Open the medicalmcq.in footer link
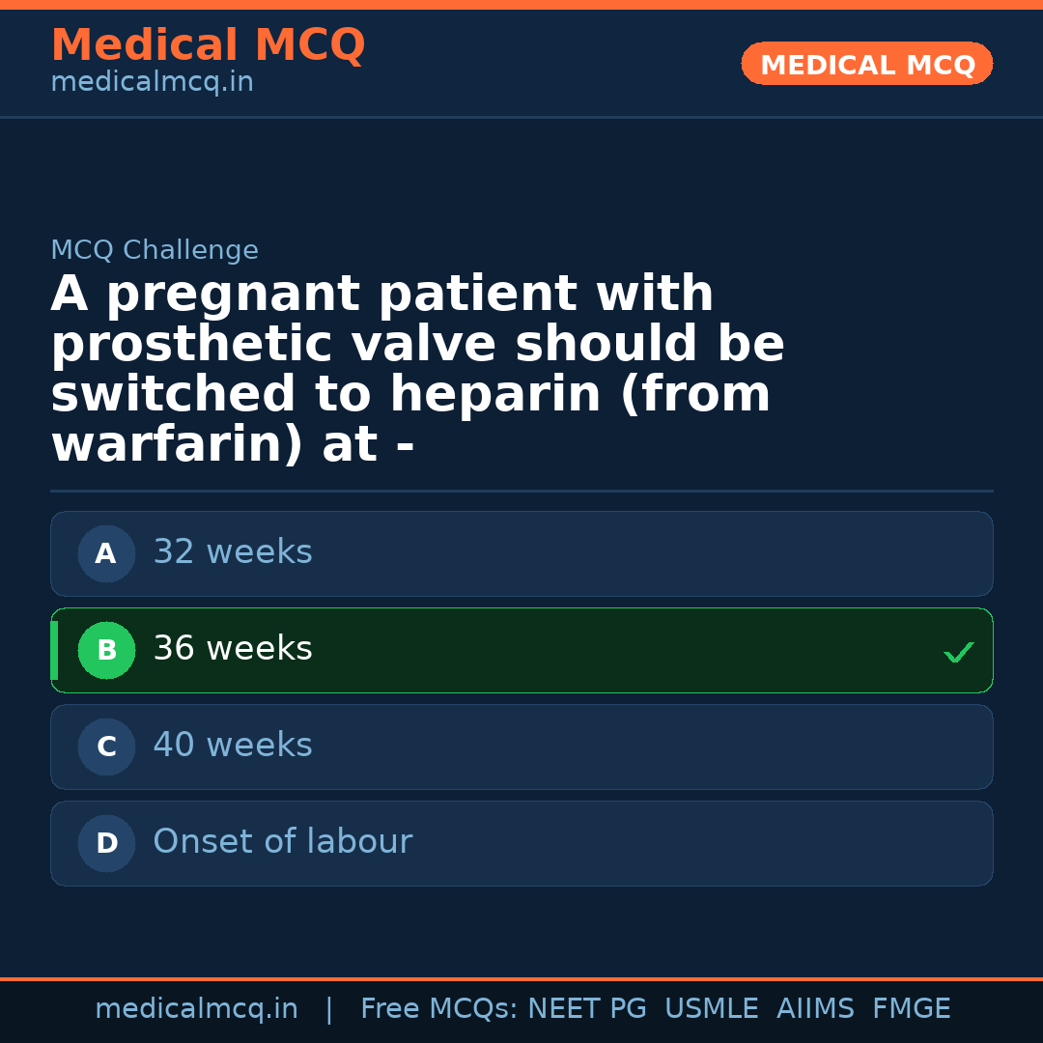1043x1043 pixels. coord(196,1009)
